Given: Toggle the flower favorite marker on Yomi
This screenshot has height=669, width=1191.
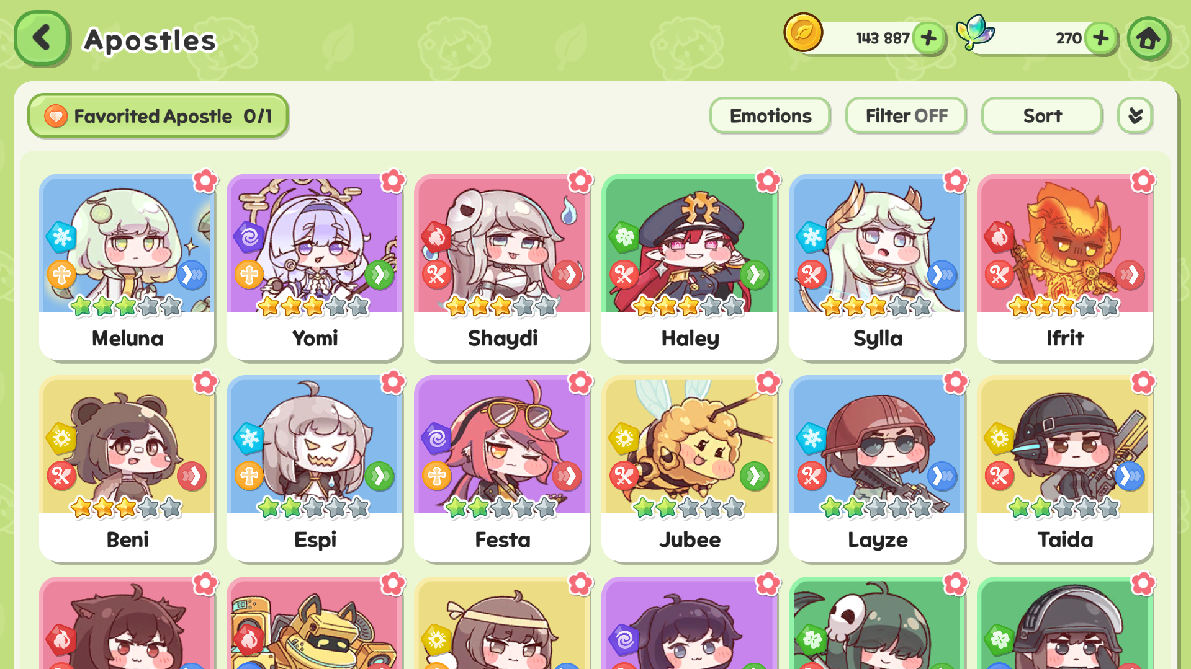Looking at the screenshot, I should coord(392,181).
